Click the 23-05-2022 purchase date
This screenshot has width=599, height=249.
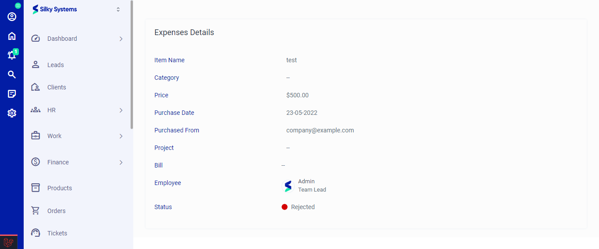pos(302,113)
